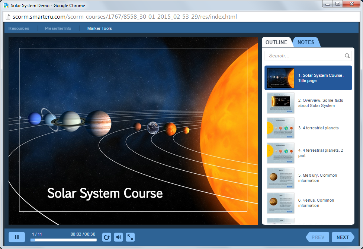Click the PREV slide button
The width and height of the screenshot is (363, 249).
318,237
